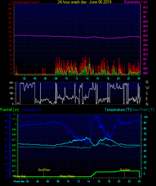Click the 12 hour tick on wind graph
Image resolution: width=156 pixels, height=186 pixels.
[x=77, y=78]
